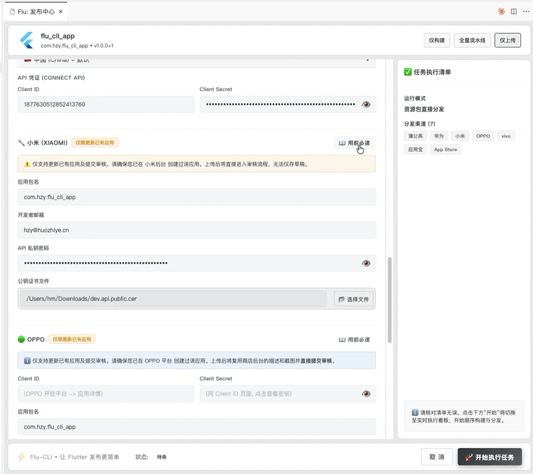Click the 全量流水线 button
The width and height of the screenshot is (533, 474).
coord(472,41)
